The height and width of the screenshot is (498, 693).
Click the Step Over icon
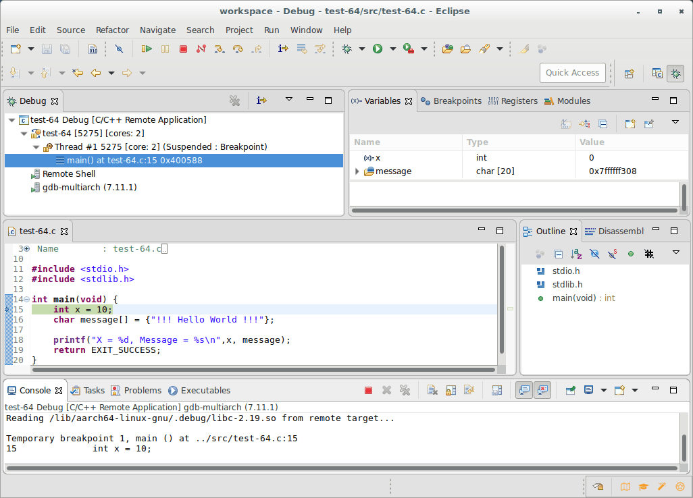pos(238,49)
